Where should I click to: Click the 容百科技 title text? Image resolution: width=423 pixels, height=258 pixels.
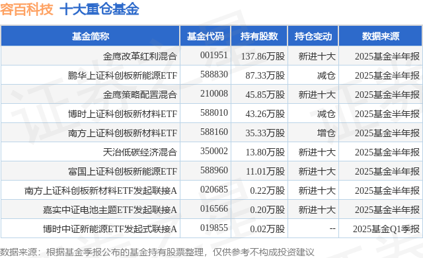click(x=26, y=9)
